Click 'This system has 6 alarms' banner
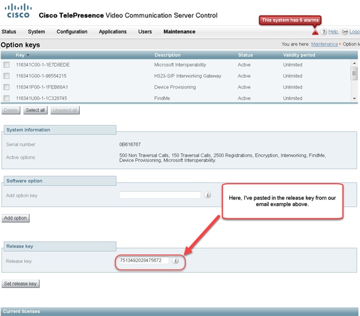The height and width of the screenshot is (316, 360). [290, 20]
